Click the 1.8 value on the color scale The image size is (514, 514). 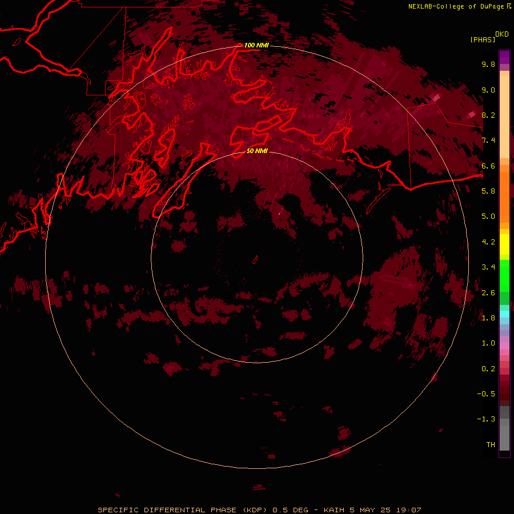coord(488,318)
